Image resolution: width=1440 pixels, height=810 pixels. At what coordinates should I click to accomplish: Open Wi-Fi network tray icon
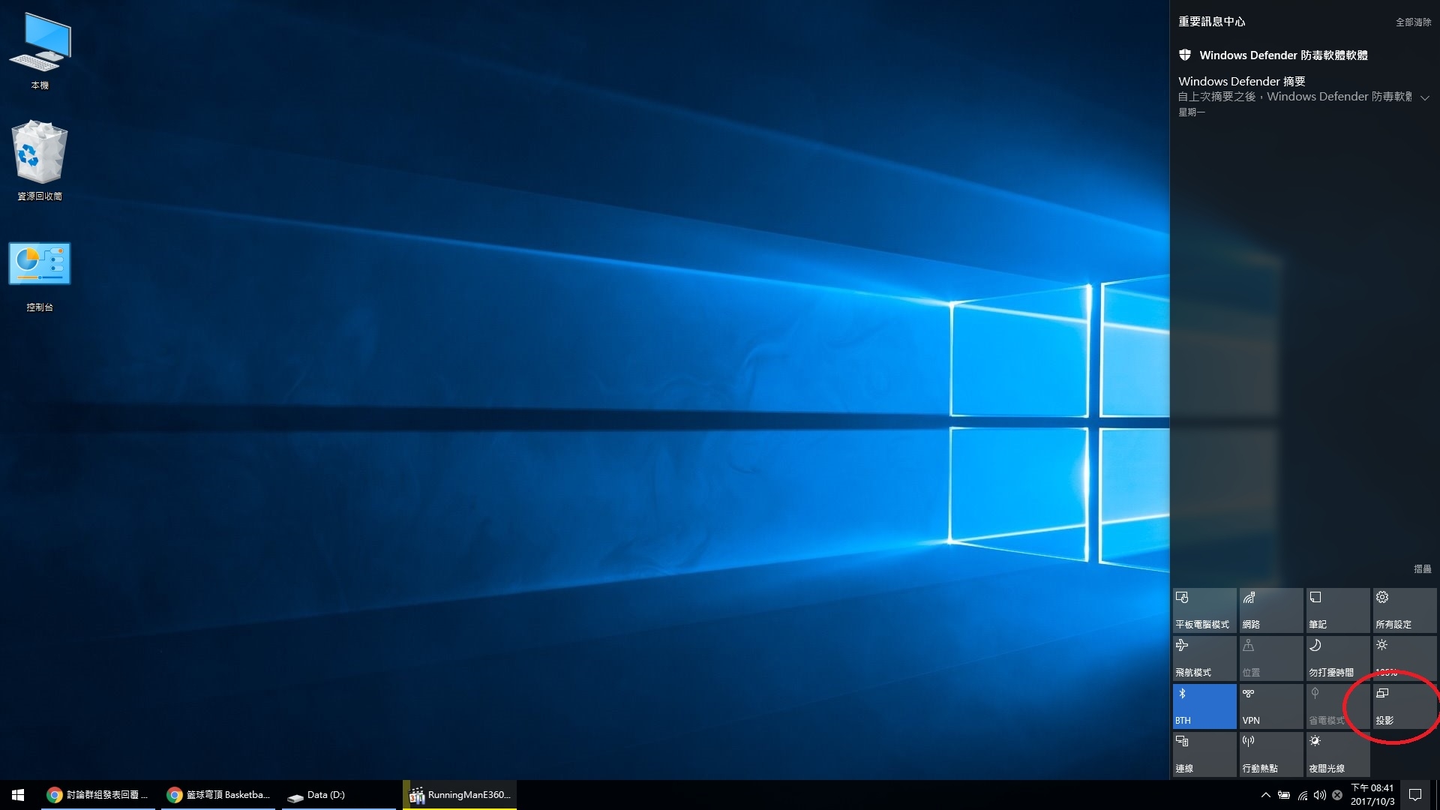(1303, 795)
